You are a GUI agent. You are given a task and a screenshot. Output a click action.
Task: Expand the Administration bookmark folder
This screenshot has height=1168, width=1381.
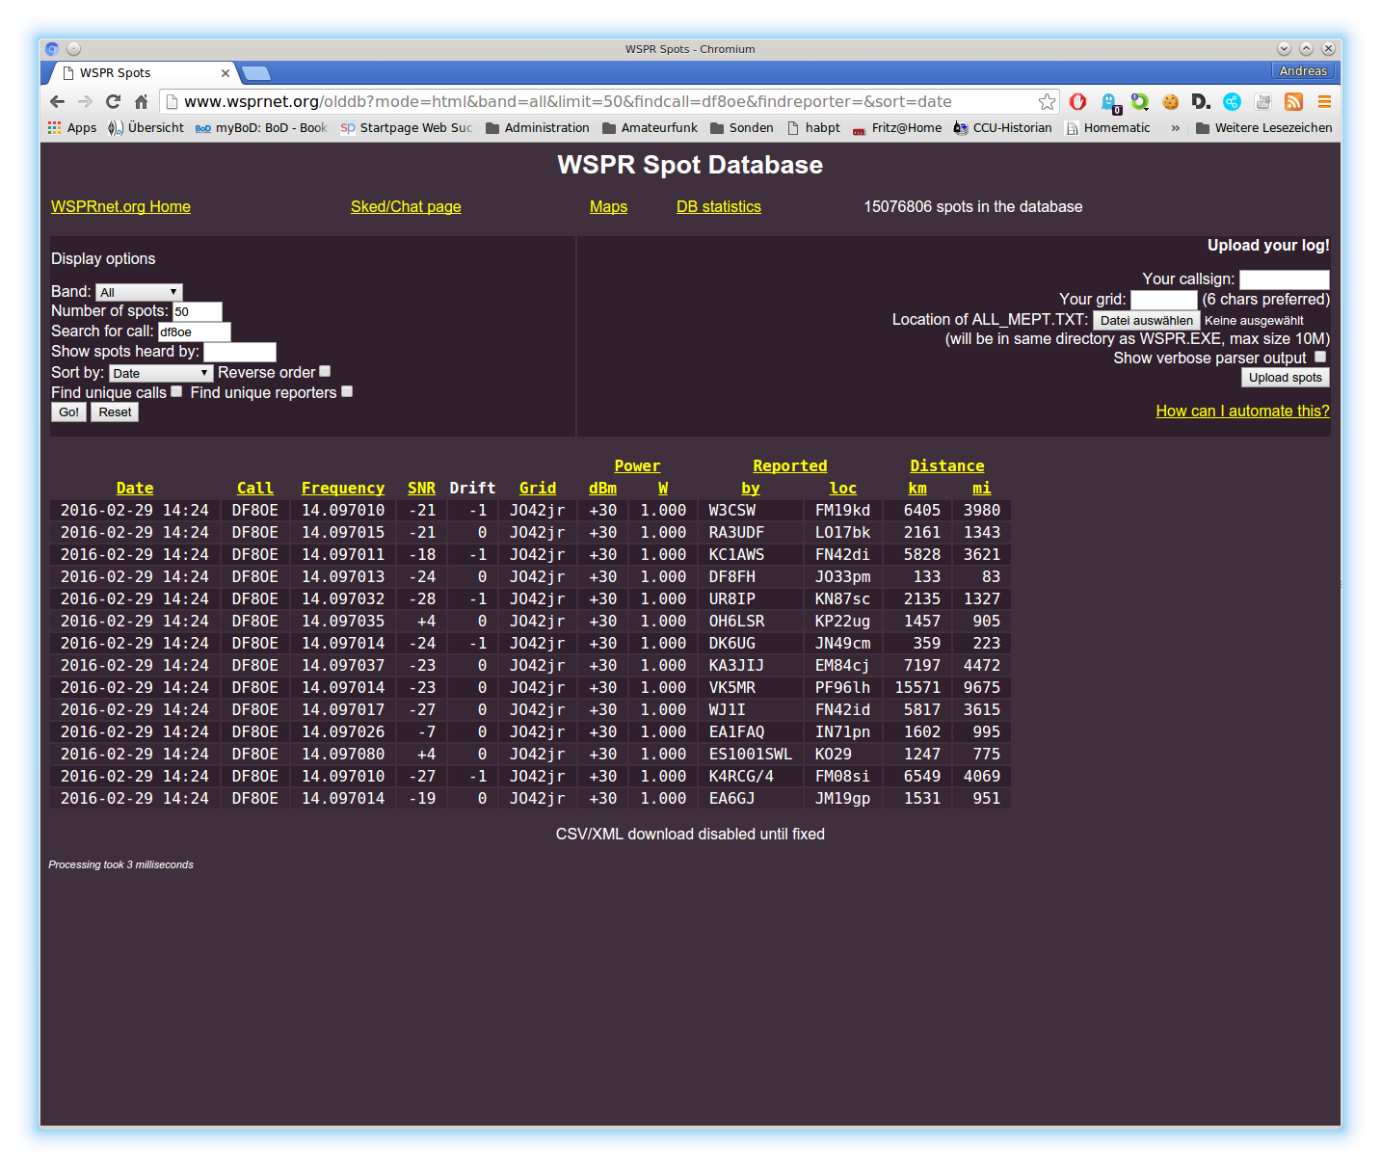pyautogui.click(x=538, y=128)
